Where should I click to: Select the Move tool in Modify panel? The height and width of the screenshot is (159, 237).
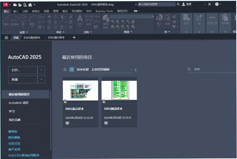click(49, 17)
